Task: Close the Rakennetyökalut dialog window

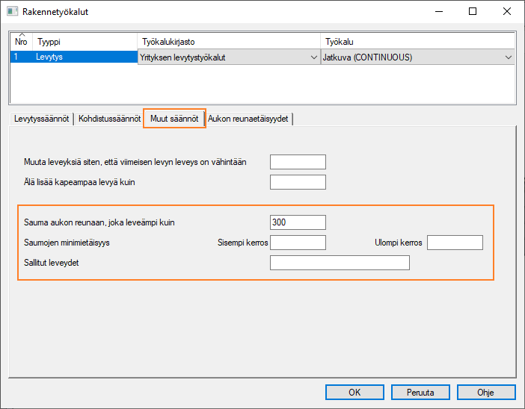Action: (507, 12)
